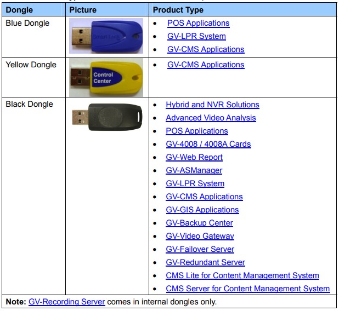This screenshot has height=311, width=339.
Task: Open CMS Server for Content Management System link
Action: point(248,289)
